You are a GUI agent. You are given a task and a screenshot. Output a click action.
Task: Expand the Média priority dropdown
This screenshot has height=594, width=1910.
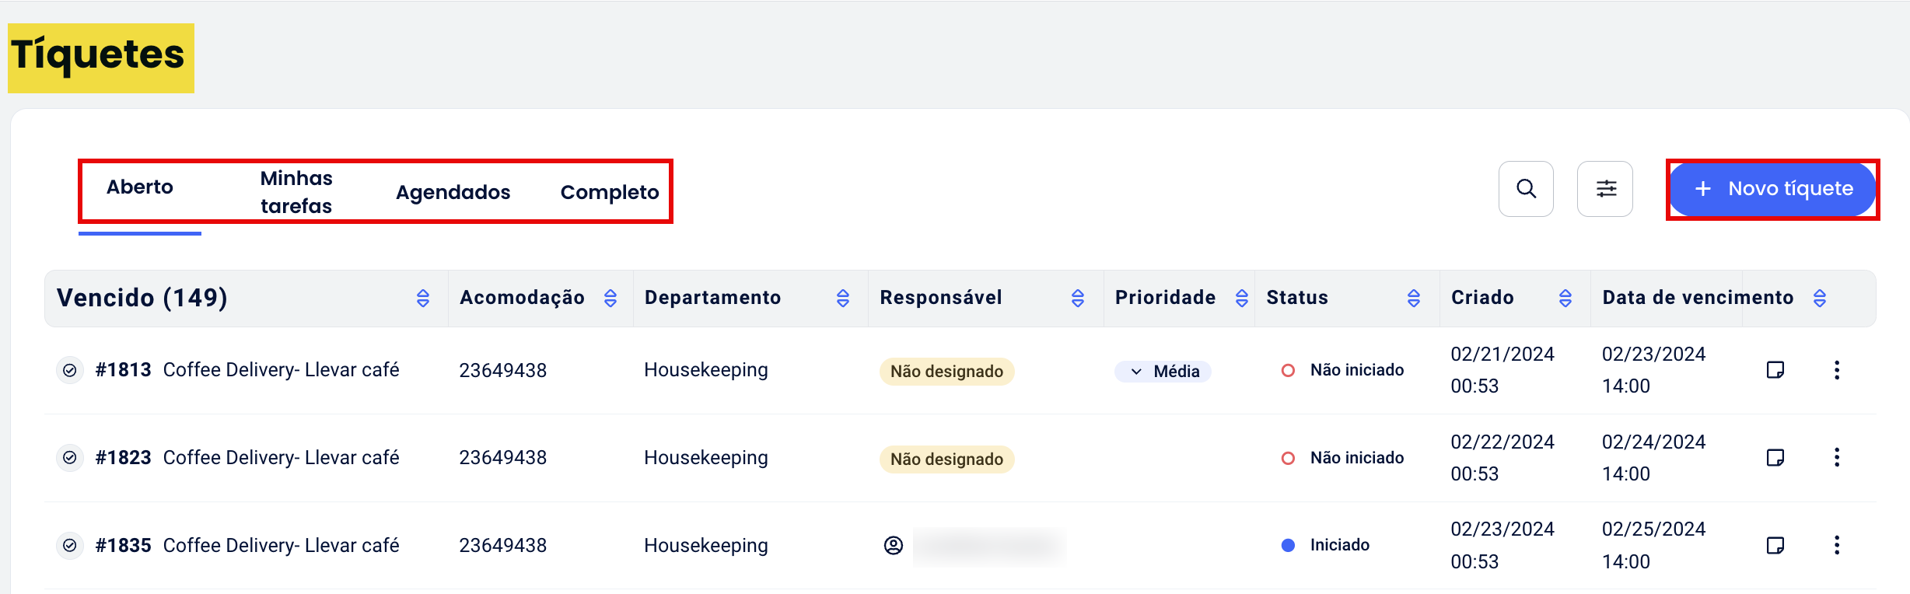tap(1163, 372)
